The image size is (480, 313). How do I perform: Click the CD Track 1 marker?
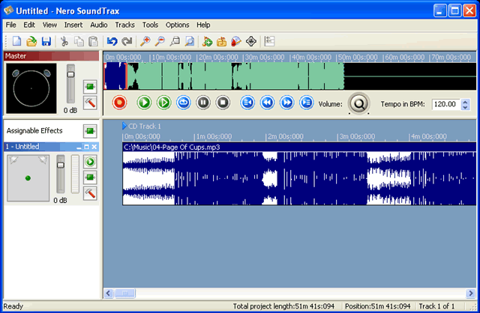(142, 126)
